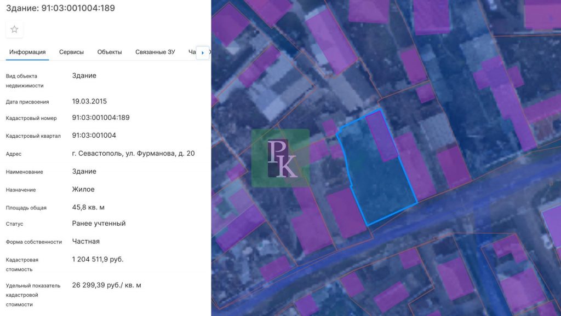Viewport: 561px width, 316px height.
Task: Click the purple building inside the highlighted parcel
Action: [x=381, y=136]
